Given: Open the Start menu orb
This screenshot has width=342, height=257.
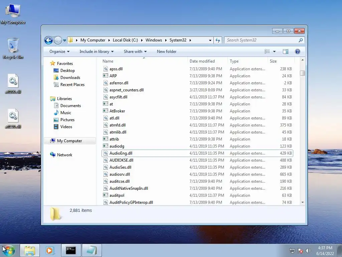Looking at the screenshot, I should (9, 251).
